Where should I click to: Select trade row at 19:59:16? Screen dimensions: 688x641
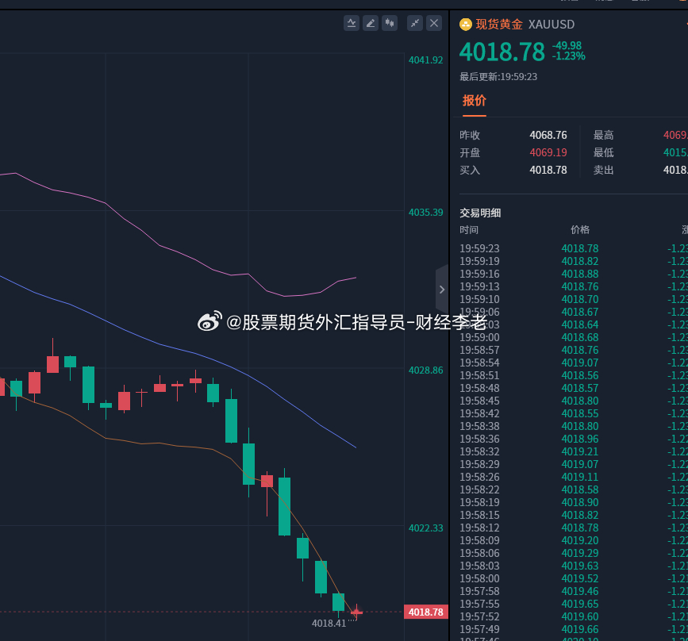click(574, 274)
